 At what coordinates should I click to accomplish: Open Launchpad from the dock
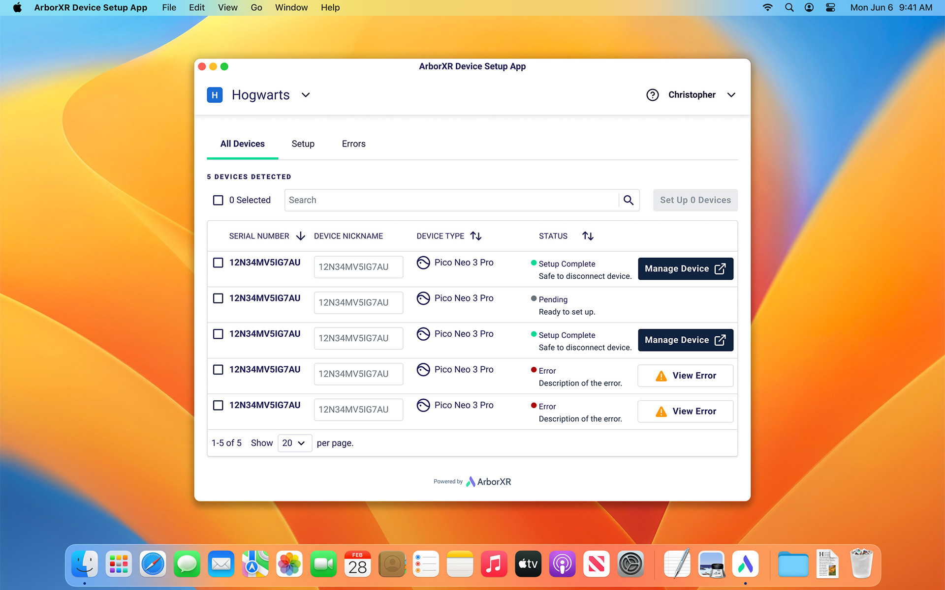pos(119,564)
